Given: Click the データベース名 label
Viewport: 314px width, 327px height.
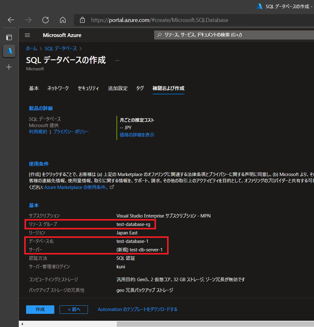Looking at the screenshot, I should pos(41,241).
